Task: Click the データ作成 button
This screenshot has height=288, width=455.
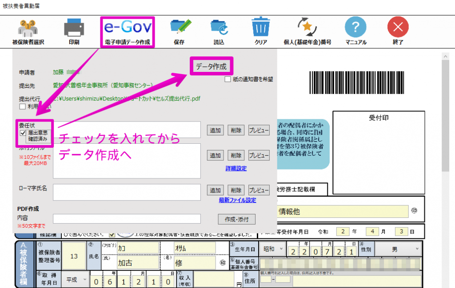Action: [x=211, y=67]
